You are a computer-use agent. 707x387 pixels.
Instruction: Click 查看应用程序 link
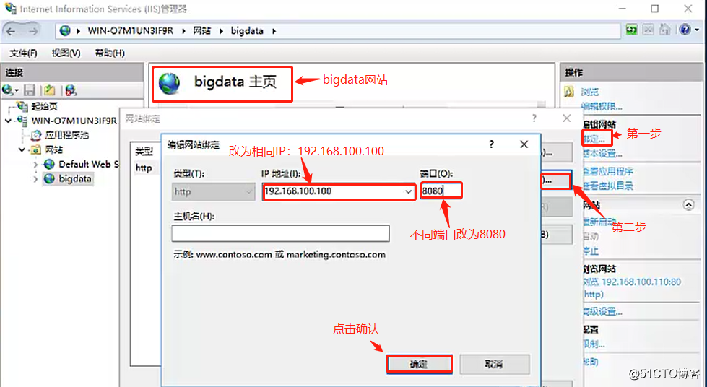pyautogui.click(x=608, y=171)
